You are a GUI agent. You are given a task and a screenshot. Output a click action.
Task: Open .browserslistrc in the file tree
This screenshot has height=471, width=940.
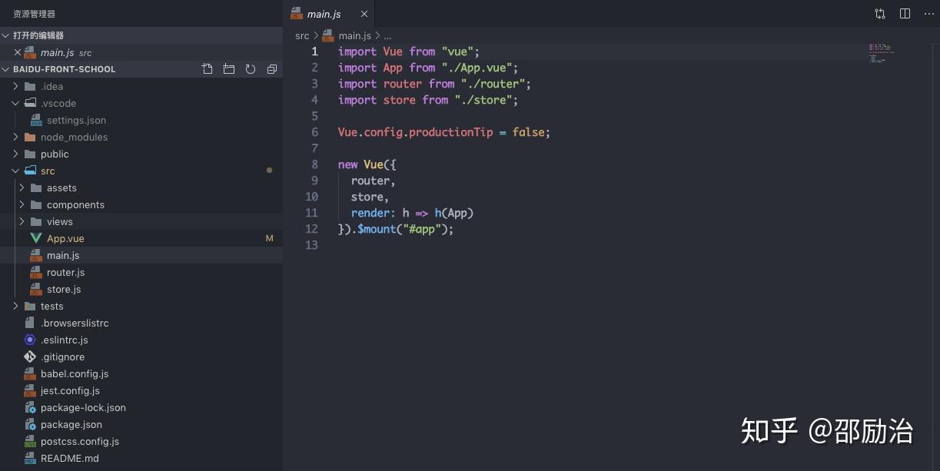tap(141, 323)
